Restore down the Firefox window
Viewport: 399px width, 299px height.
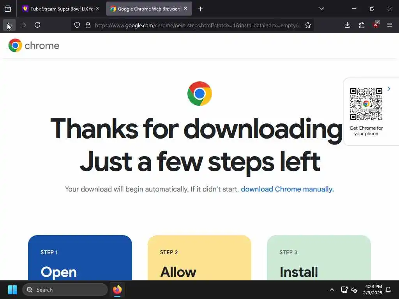coord(372,9)
